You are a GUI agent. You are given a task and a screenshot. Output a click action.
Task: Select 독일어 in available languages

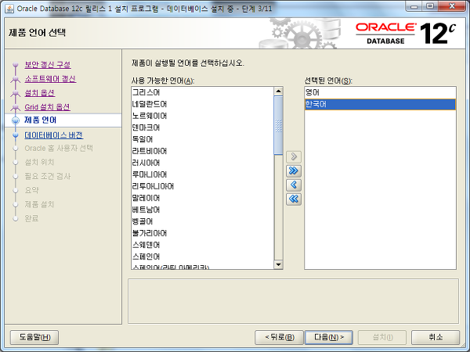pyautogui.click(x=203, y=139)
